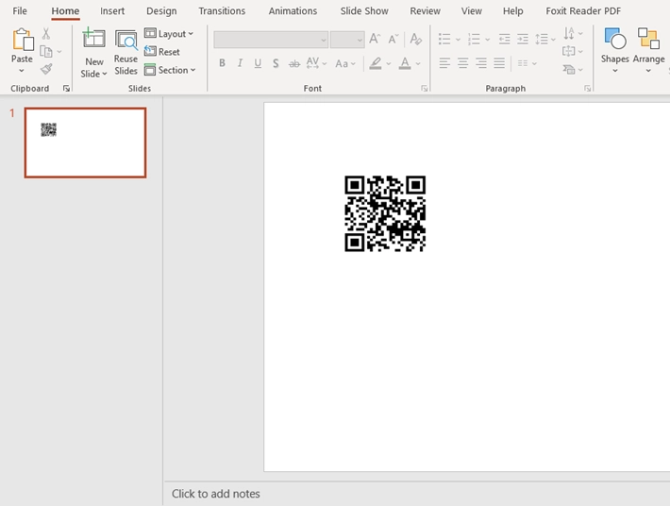This screenshot has height=506, width=670.
Task: Clear all formatting
Action: coord(415,40)
